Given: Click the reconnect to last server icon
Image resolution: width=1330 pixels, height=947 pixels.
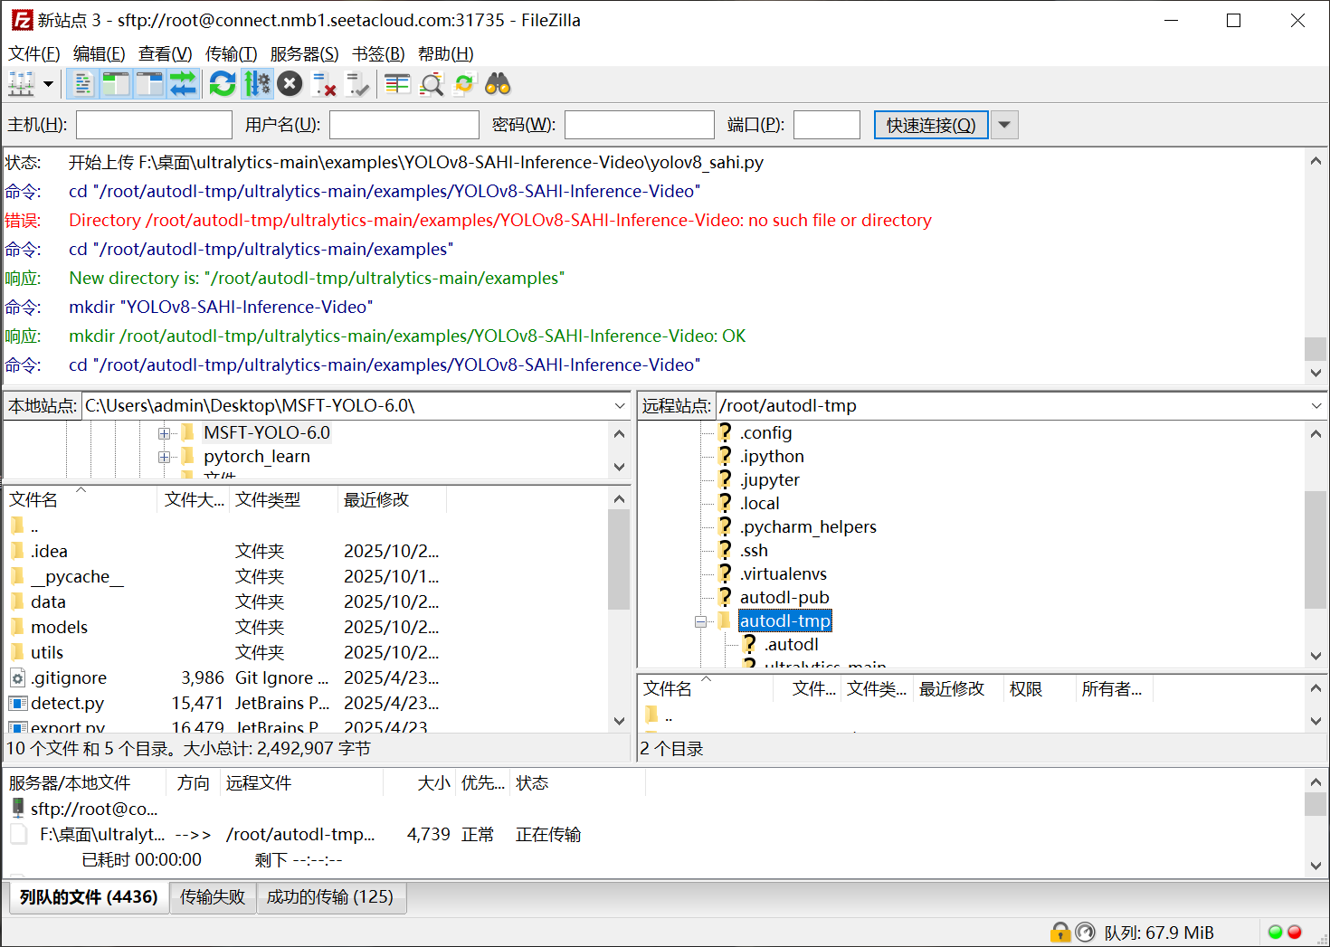Looking at the screenshot, I should (357, 84).
